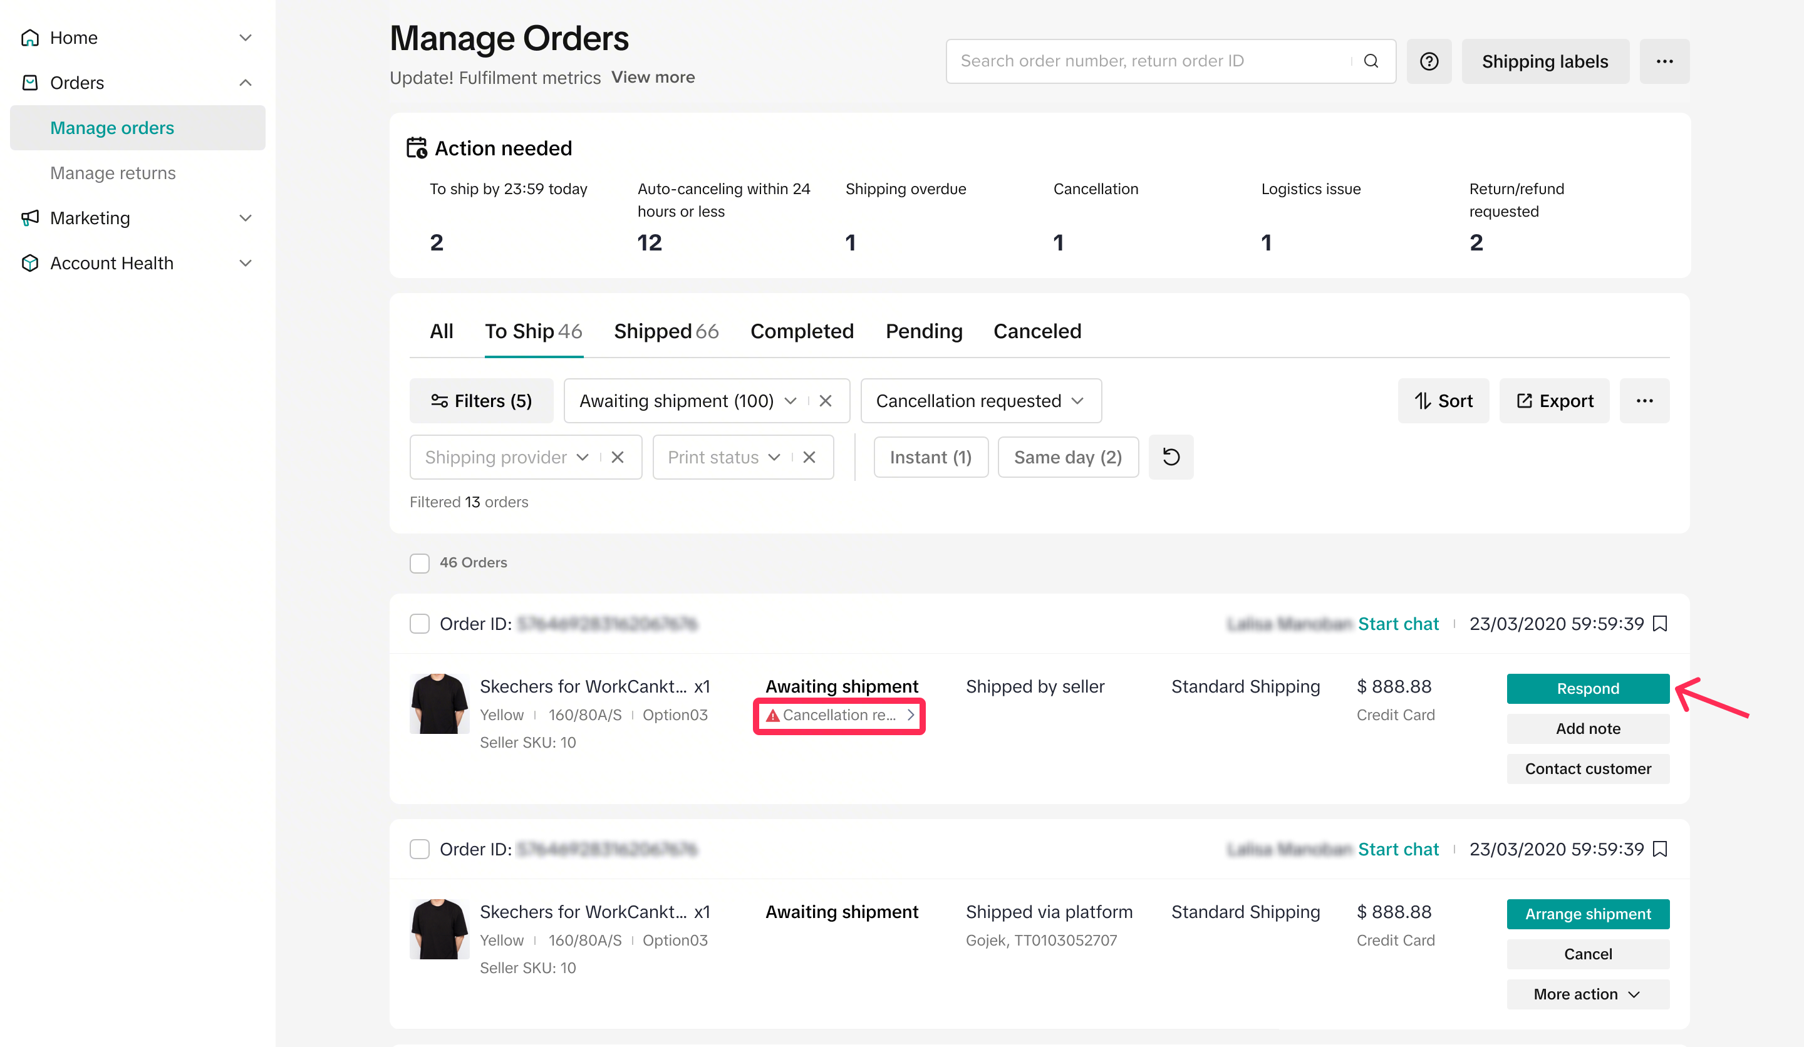The width and height of the screenshot is (1804, 1047).
Task: Remove the Shipping provider filter X icon
Action: coord(618,456)
